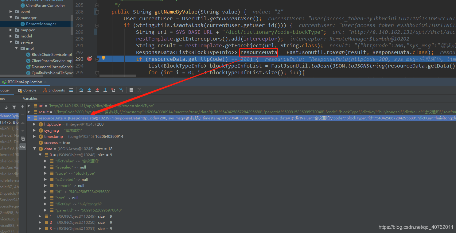Collapse JSONObject element 0
The image size is (456, 233).
[40, 155]
